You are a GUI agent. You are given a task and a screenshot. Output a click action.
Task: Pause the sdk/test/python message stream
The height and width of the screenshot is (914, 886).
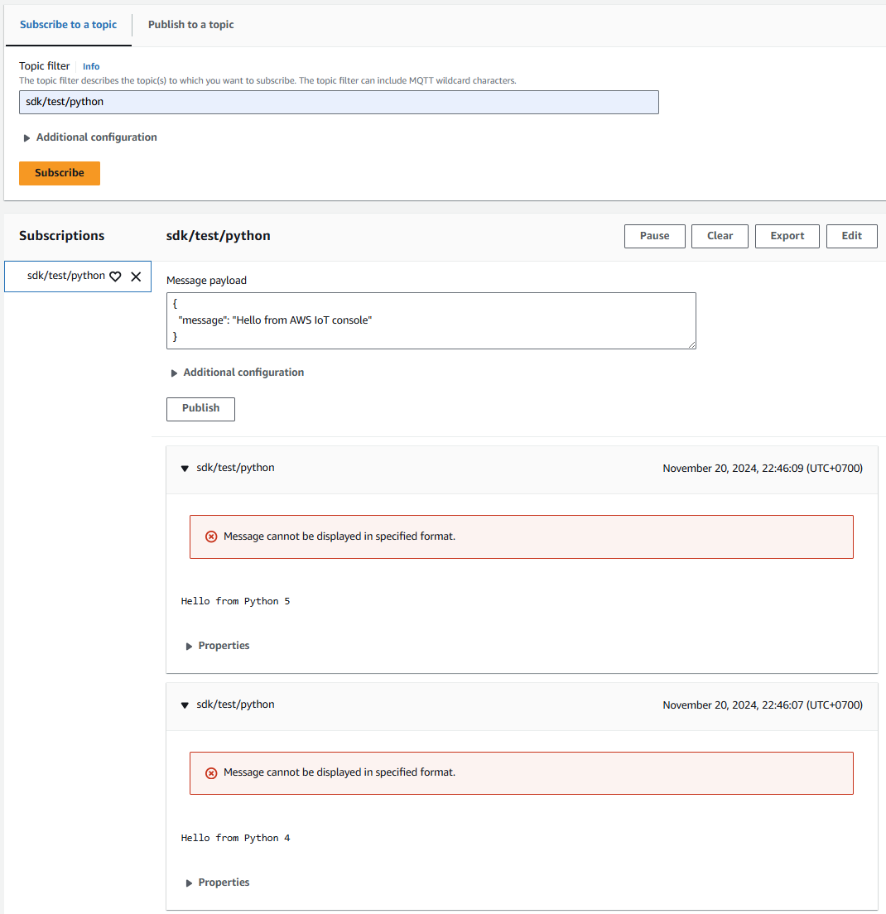point(654,236)
